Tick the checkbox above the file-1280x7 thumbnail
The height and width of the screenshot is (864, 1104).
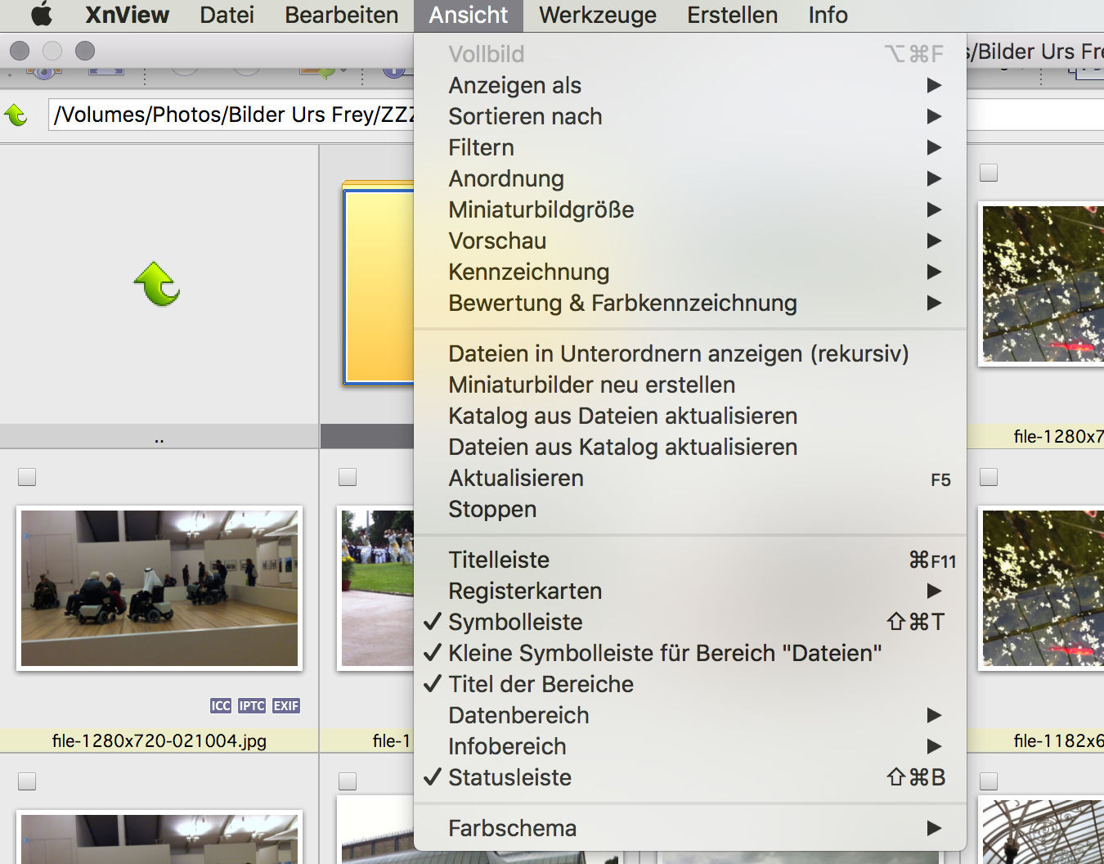click(989, 173)
